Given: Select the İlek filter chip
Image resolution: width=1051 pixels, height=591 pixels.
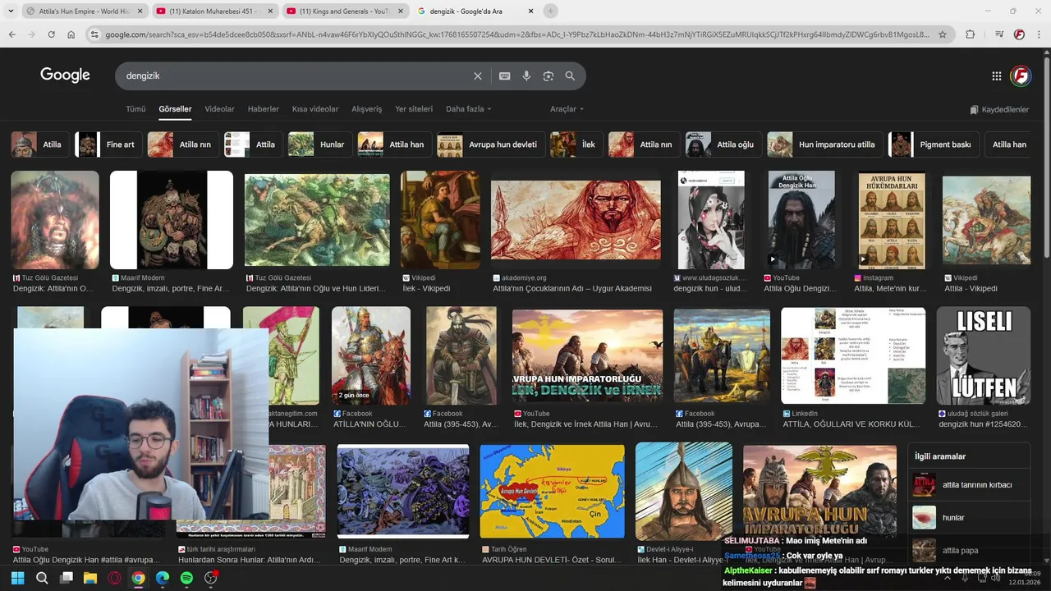Looking at the screenshot, I should coord(576,144).
